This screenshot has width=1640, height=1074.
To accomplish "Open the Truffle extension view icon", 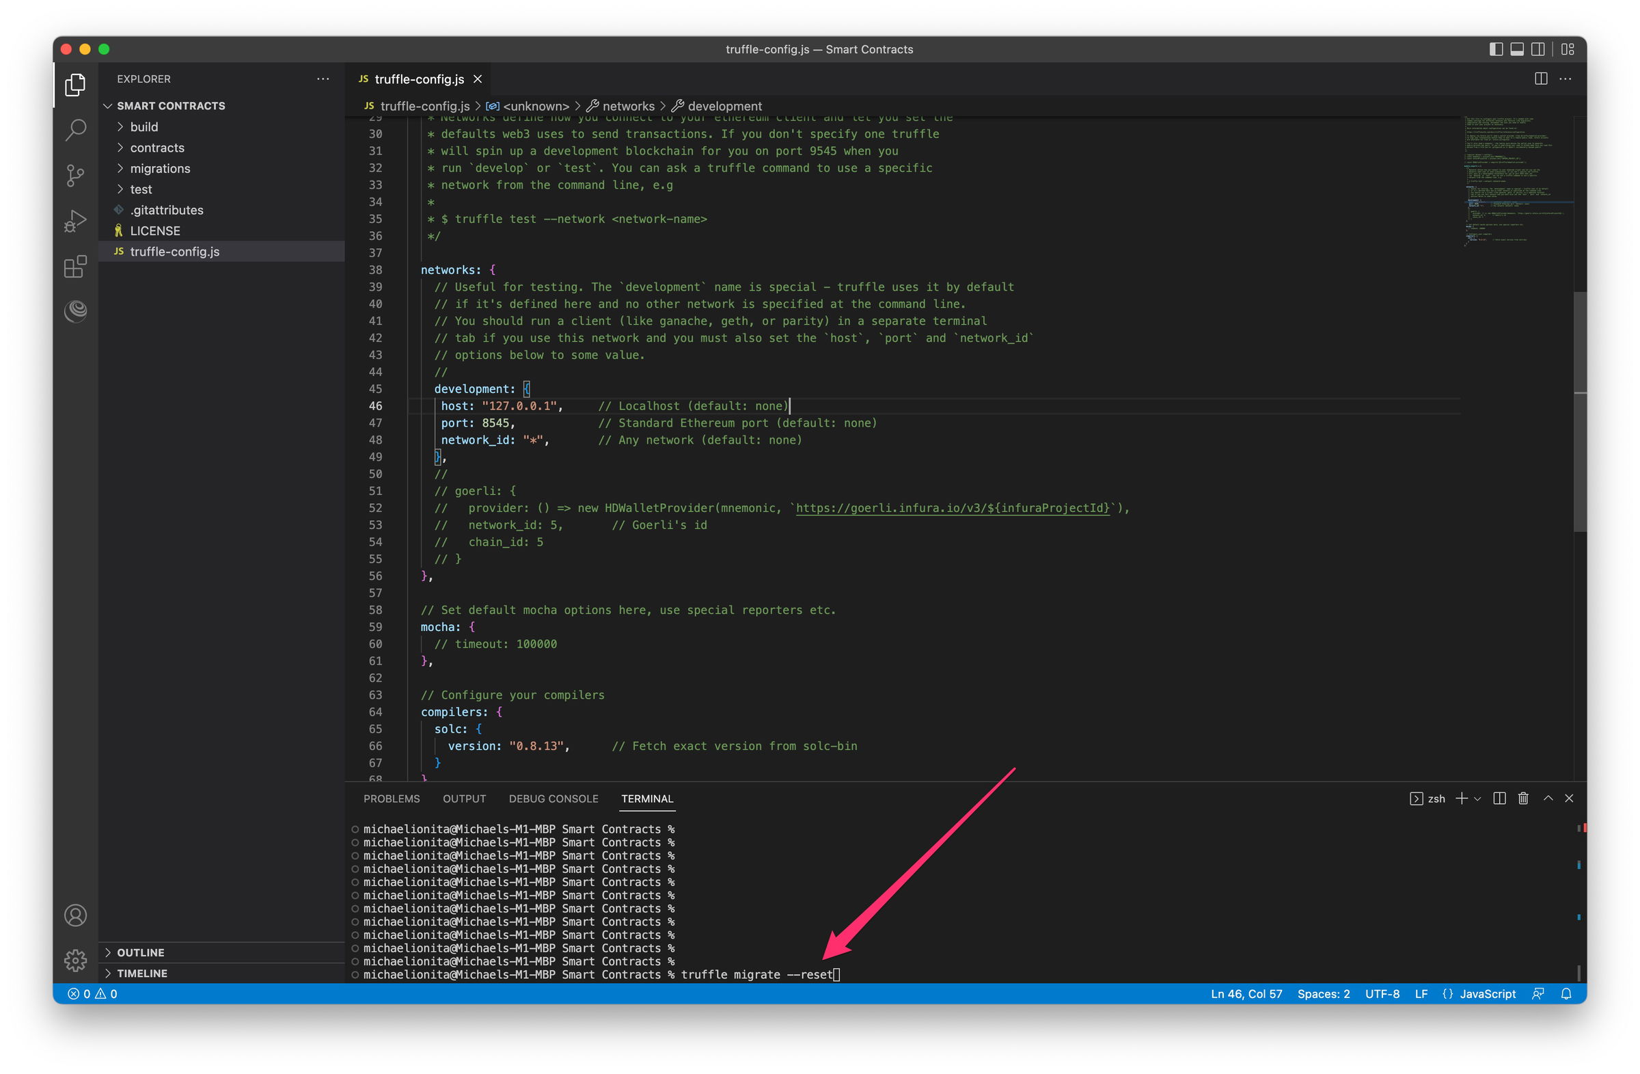I will [75, 312].
